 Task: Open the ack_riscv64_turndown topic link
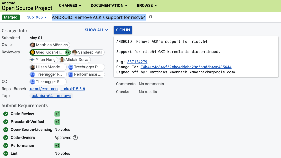click(51, 96)
